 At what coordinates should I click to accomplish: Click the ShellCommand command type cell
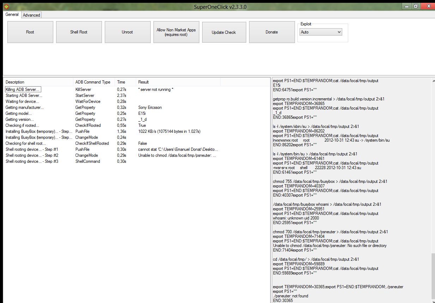(x=87, y=161)
